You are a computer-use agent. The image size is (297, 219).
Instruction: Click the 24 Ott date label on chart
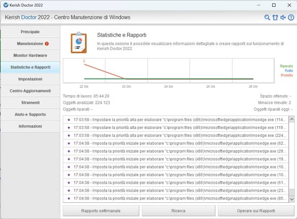pyautogui.click(x=169, y=87)
